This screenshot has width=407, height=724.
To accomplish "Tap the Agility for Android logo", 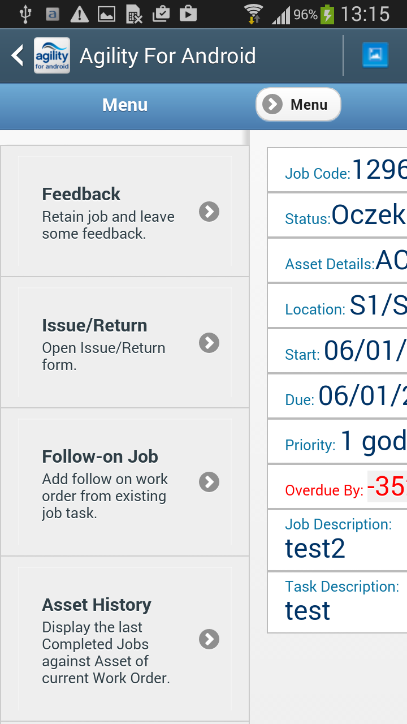I will tap(52, 55).
